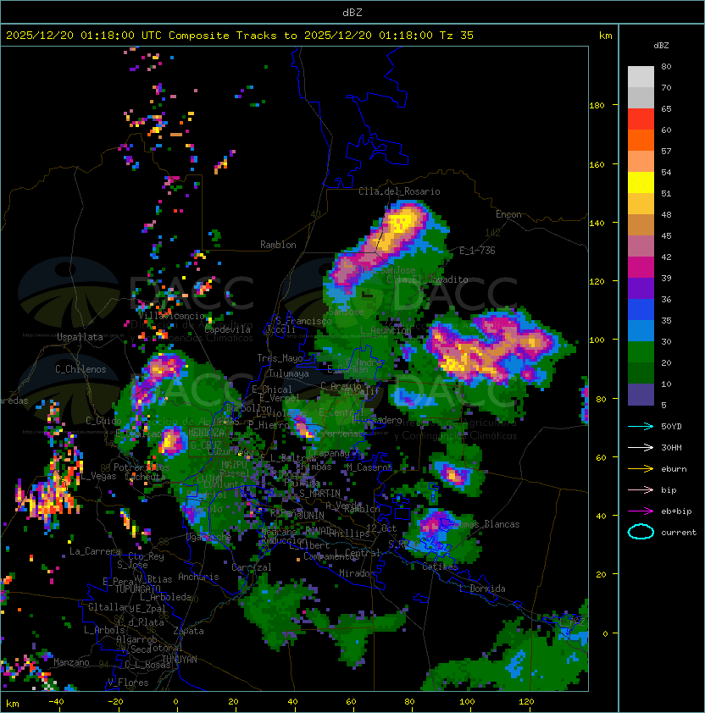Click the Tulumaya label
Image resolution: width=705 pixels, height=713 pixels.
[x=289, y=373]
